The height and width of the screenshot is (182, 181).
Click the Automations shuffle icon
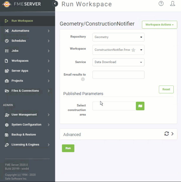pos(7,31)
